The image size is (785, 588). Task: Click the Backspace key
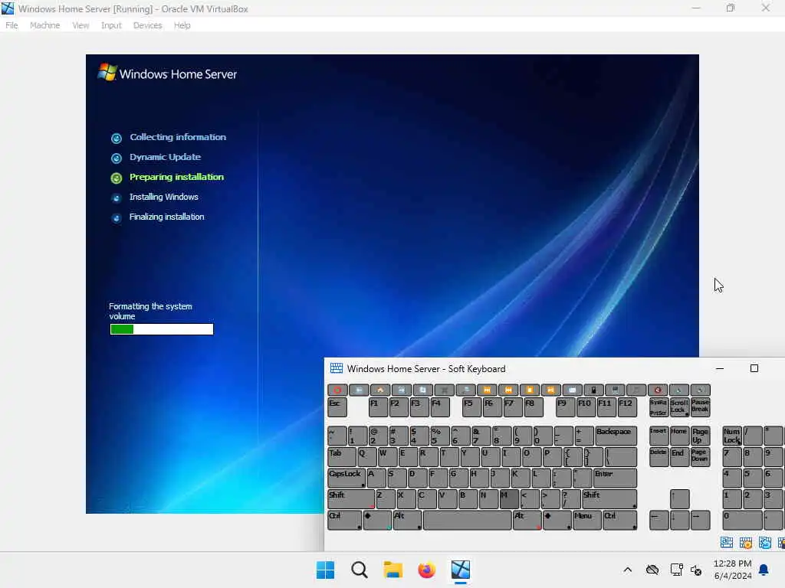tap(616, 436)
